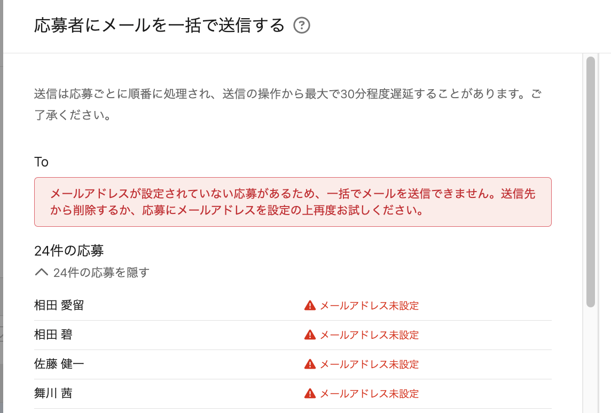The width and height of the screenshot is (611, 413).
Task: Click メールアドレス未設定 label for 舞川 茜
Action: click(370, 394)
